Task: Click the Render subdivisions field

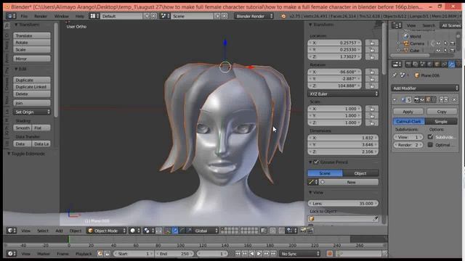Action: point(408,145)
